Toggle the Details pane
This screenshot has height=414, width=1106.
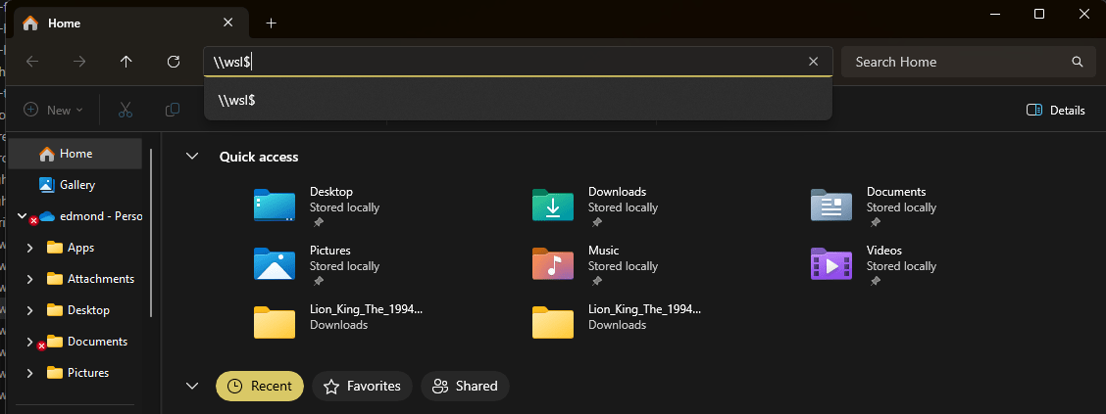point(1056,110)
